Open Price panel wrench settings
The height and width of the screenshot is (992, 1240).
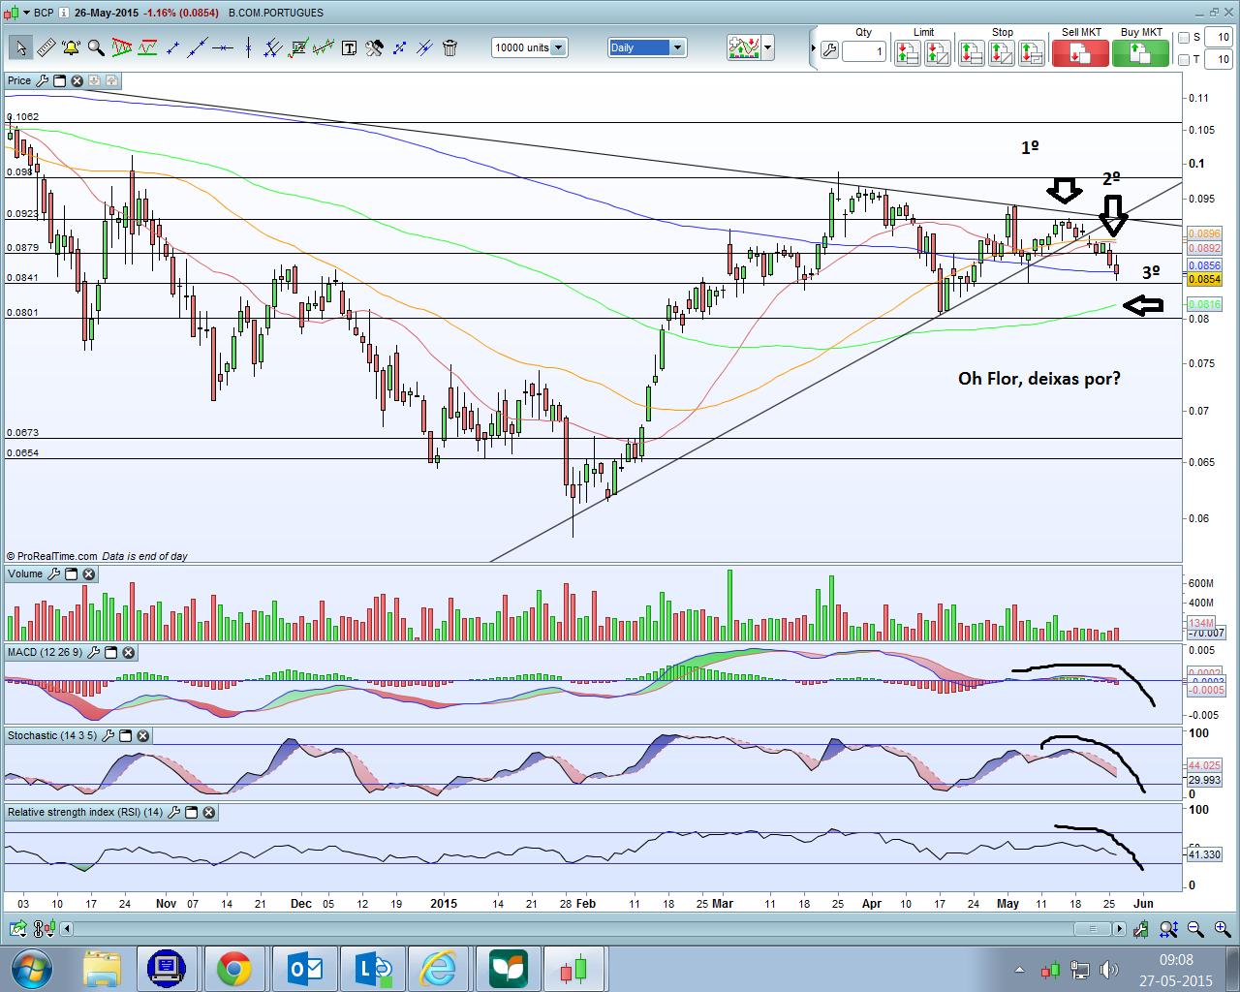(x=42, y=80)
